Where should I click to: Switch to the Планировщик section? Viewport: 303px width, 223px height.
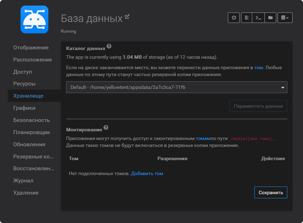coord(32,132)
